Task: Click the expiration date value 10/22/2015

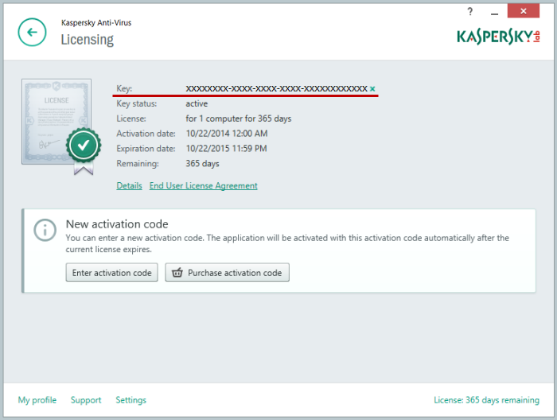Action: 226,149
